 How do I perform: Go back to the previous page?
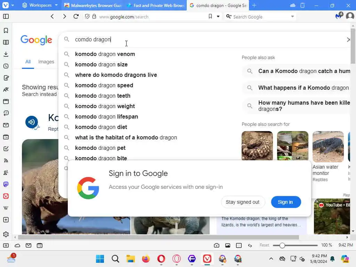click(x=52, y=16)
